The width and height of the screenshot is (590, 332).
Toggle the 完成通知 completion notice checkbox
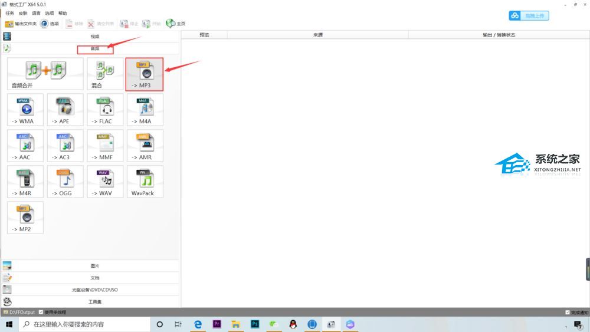pos(568,313)
